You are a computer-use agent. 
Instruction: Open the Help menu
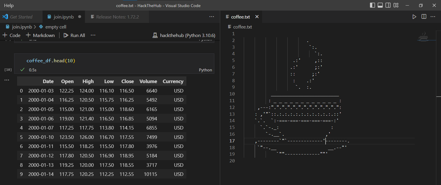click(9, 5)
